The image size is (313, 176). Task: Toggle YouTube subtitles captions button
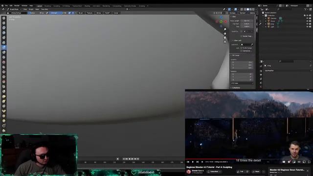[284, 162]
